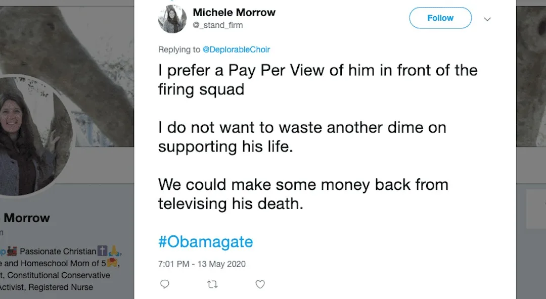The width and height of the screenshot is (546, 299).
Task: Click the retweet icon
Action: click(x=212, y=284)
